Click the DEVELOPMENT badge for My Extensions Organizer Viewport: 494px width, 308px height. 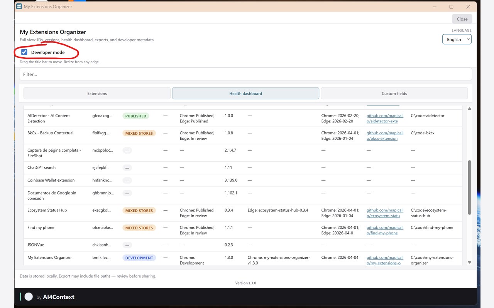139,258
